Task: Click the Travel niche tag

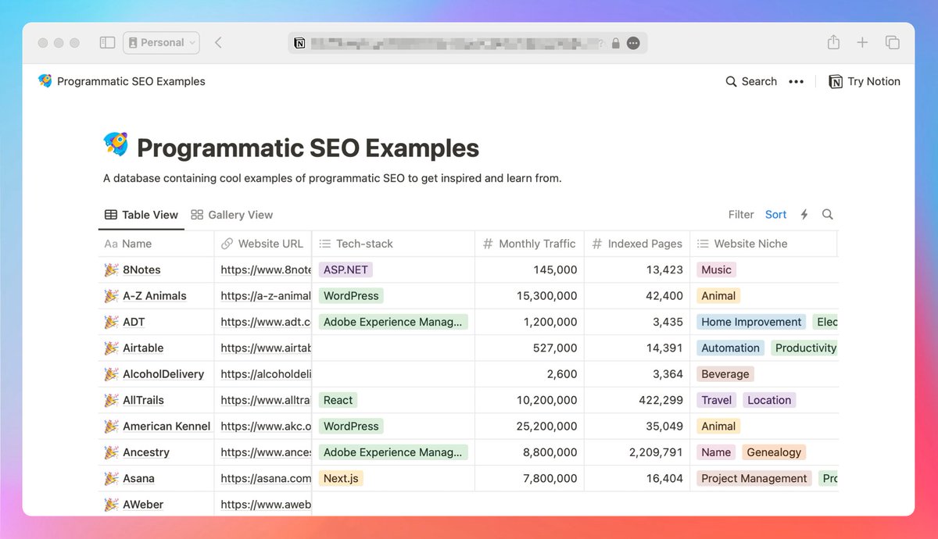Action: click(716, 400)
